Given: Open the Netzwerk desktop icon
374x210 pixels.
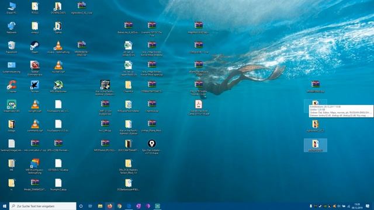Looking at the screenshot, I should pyautogui.click(x=12, y=27).
